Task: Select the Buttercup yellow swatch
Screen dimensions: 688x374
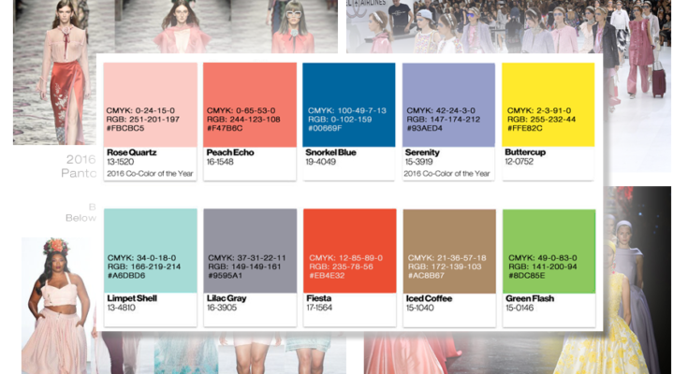Action: click(548, 105)
